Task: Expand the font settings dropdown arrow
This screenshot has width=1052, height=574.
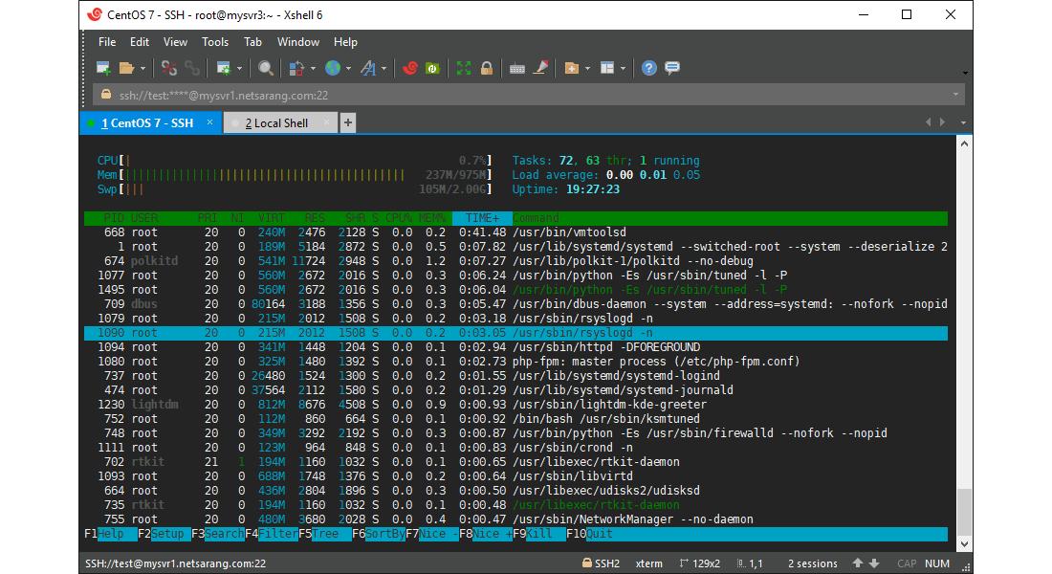Action: (384, 68)
